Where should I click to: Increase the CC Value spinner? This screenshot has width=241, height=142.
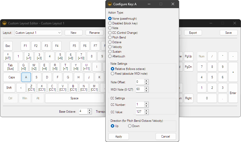[x=146, y=111]
